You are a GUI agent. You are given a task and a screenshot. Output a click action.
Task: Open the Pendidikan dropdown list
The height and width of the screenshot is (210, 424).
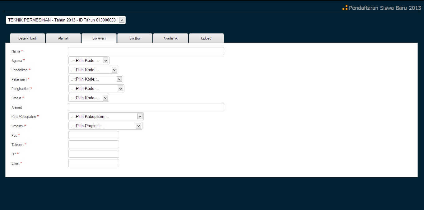click(x=93, y=70)
